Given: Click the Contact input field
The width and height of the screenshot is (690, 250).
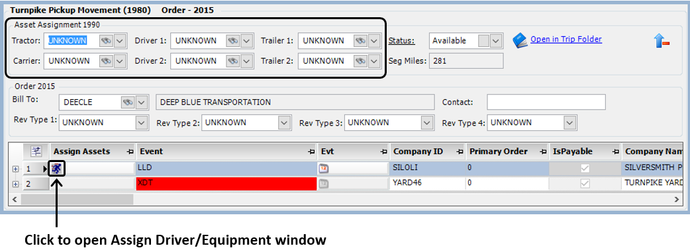Looking at the screenshot, I should click(x=546, y=102).
